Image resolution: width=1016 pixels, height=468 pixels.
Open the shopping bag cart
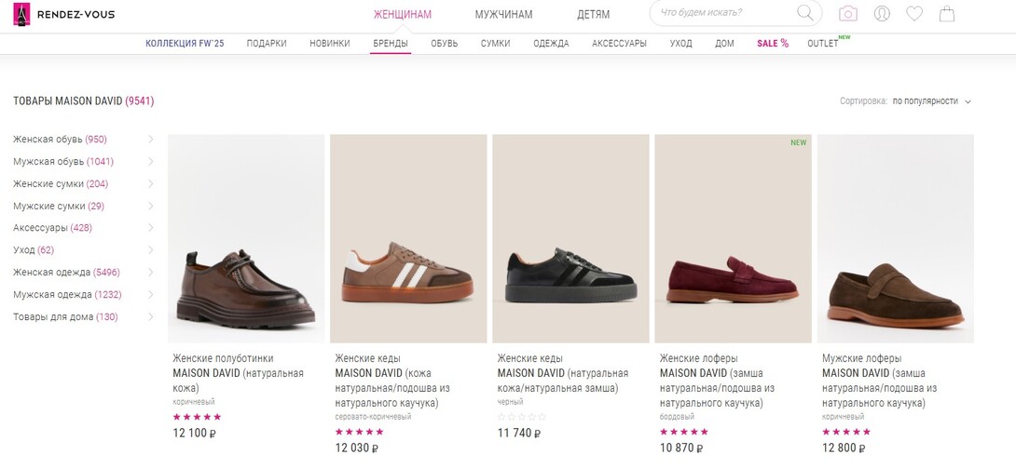click(947, 14)
